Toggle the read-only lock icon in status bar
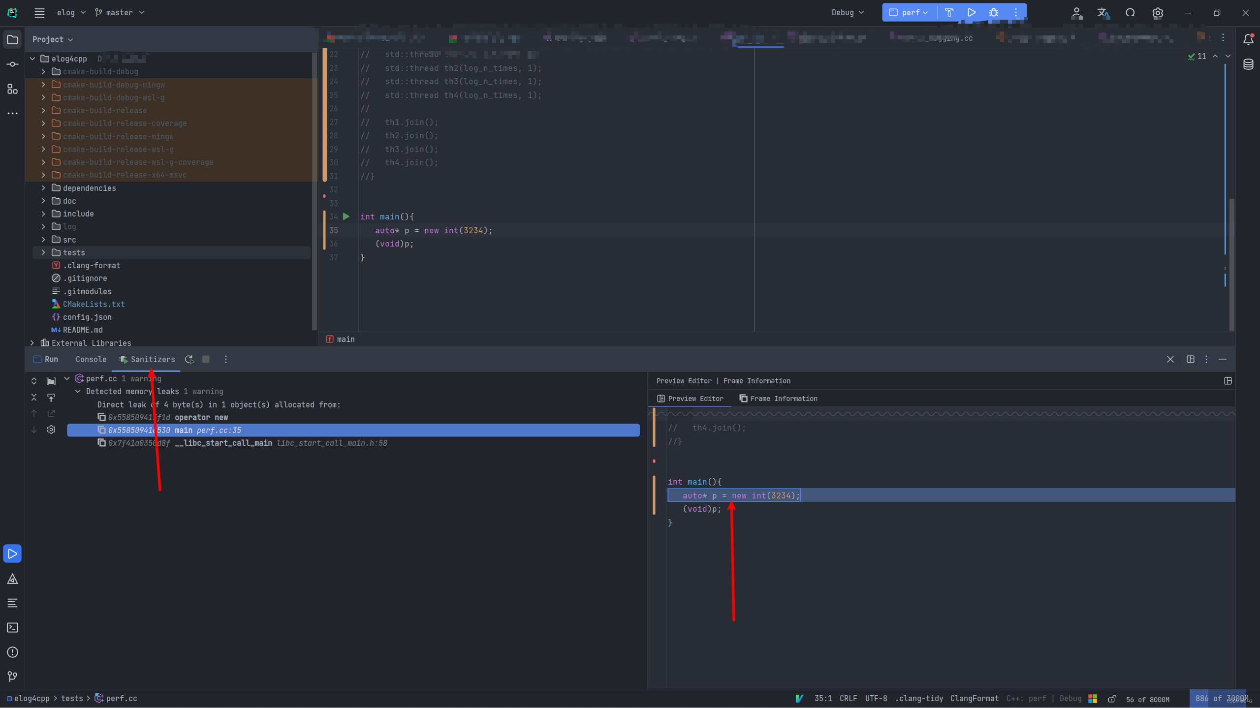Screen dimensions: 1260x708 click(1112, 699)
